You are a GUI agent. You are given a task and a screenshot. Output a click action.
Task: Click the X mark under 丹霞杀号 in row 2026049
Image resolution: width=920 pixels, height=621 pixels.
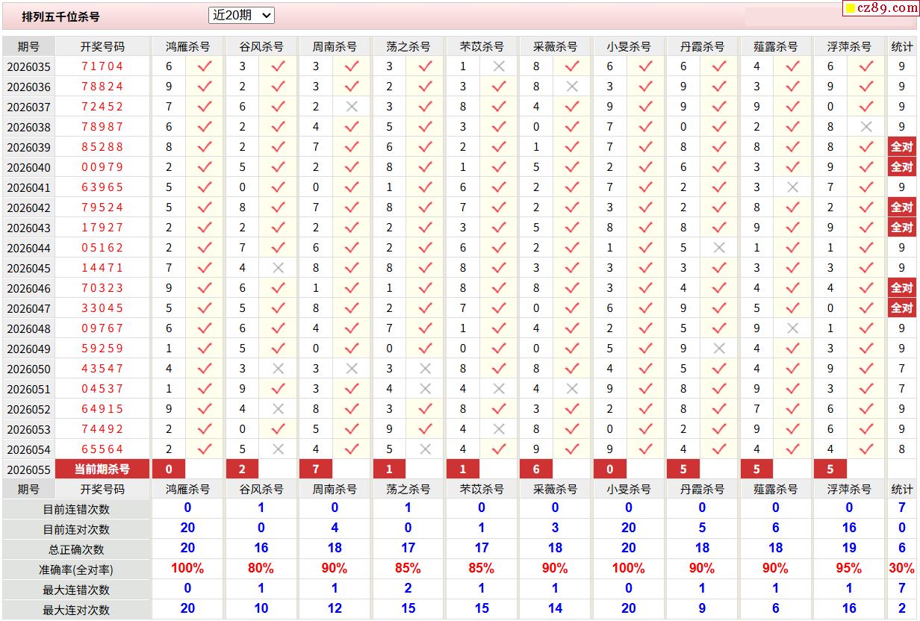pos(719,349)
